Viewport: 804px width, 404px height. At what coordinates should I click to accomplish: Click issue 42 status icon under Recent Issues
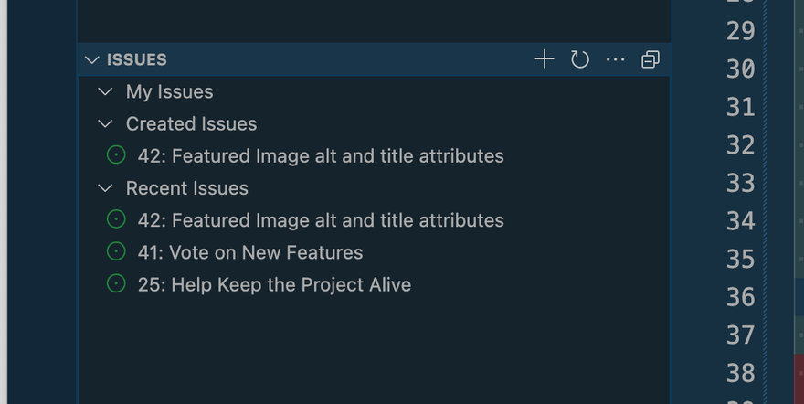click(116, 220)
